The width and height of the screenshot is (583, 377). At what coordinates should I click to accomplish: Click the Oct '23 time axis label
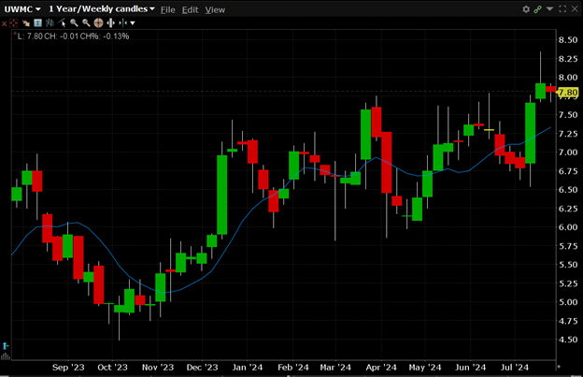(112, 368)
